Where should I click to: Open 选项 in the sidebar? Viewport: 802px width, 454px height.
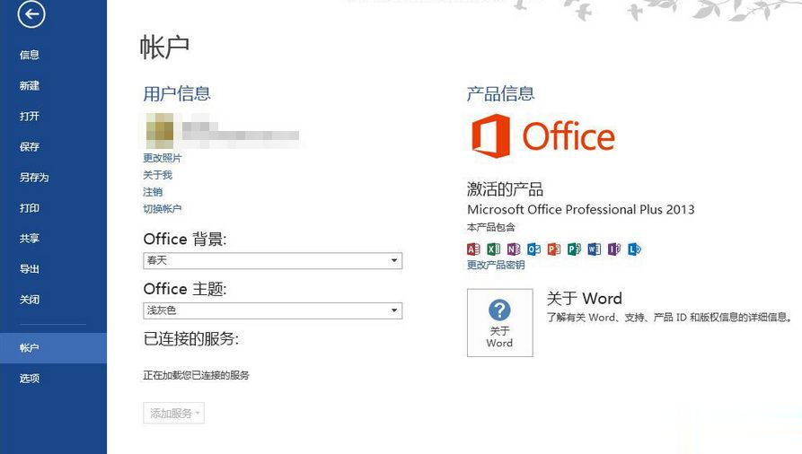pos(29,379)
